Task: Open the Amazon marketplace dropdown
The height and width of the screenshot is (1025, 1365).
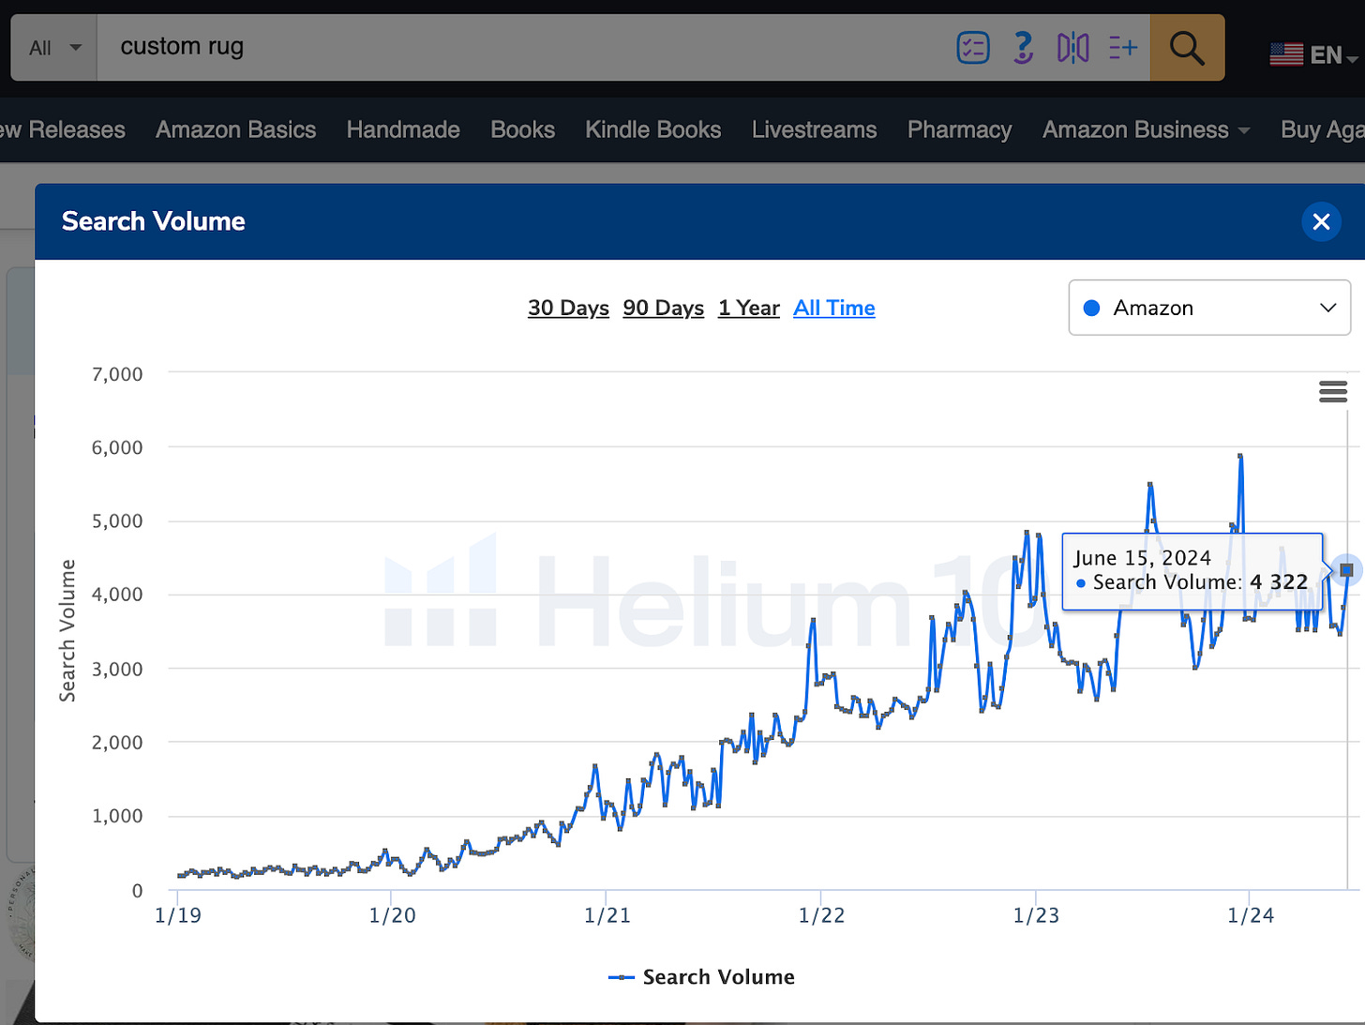Action: [x=1209, y=308]
